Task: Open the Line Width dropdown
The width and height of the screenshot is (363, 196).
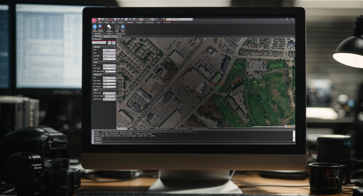Action: click(x=109, y=56)
